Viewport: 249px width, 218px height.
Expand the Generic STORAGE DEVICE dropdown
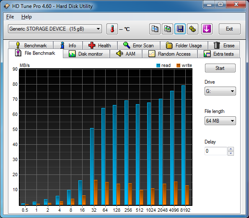click(55, 29)
